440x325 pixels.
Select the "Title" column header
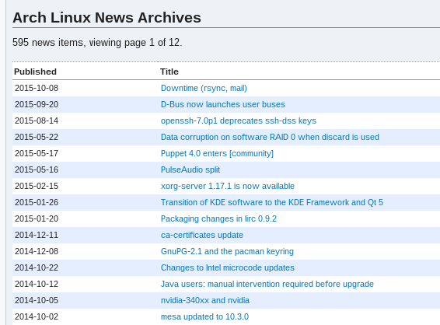pos(169,72)
